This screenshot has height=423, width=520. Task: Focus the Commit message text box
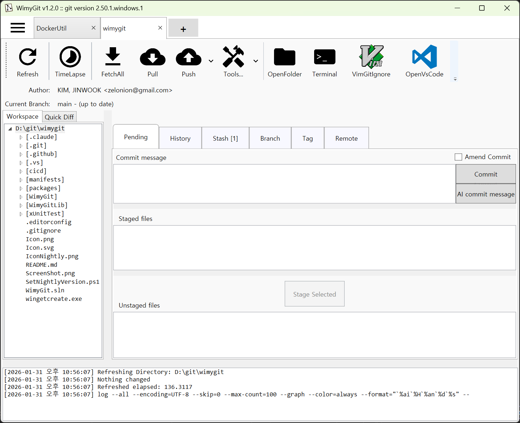tap(284, 184)
